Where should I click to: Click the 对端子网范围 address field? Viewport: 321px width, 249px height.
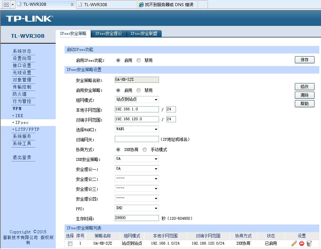(x=137, y=119)
